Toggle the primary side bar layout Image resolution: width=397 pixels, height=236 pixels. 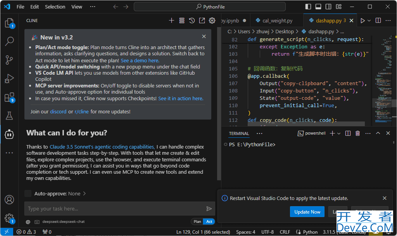click(x=308, y=7)
